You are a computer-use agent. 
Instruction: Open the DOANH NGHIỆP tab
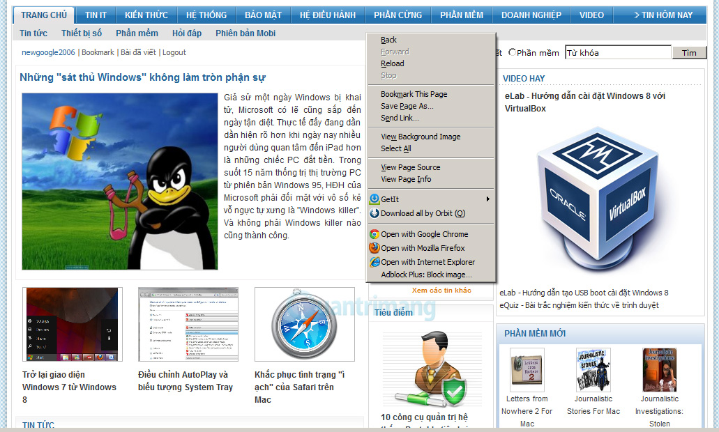coord(531,15)
